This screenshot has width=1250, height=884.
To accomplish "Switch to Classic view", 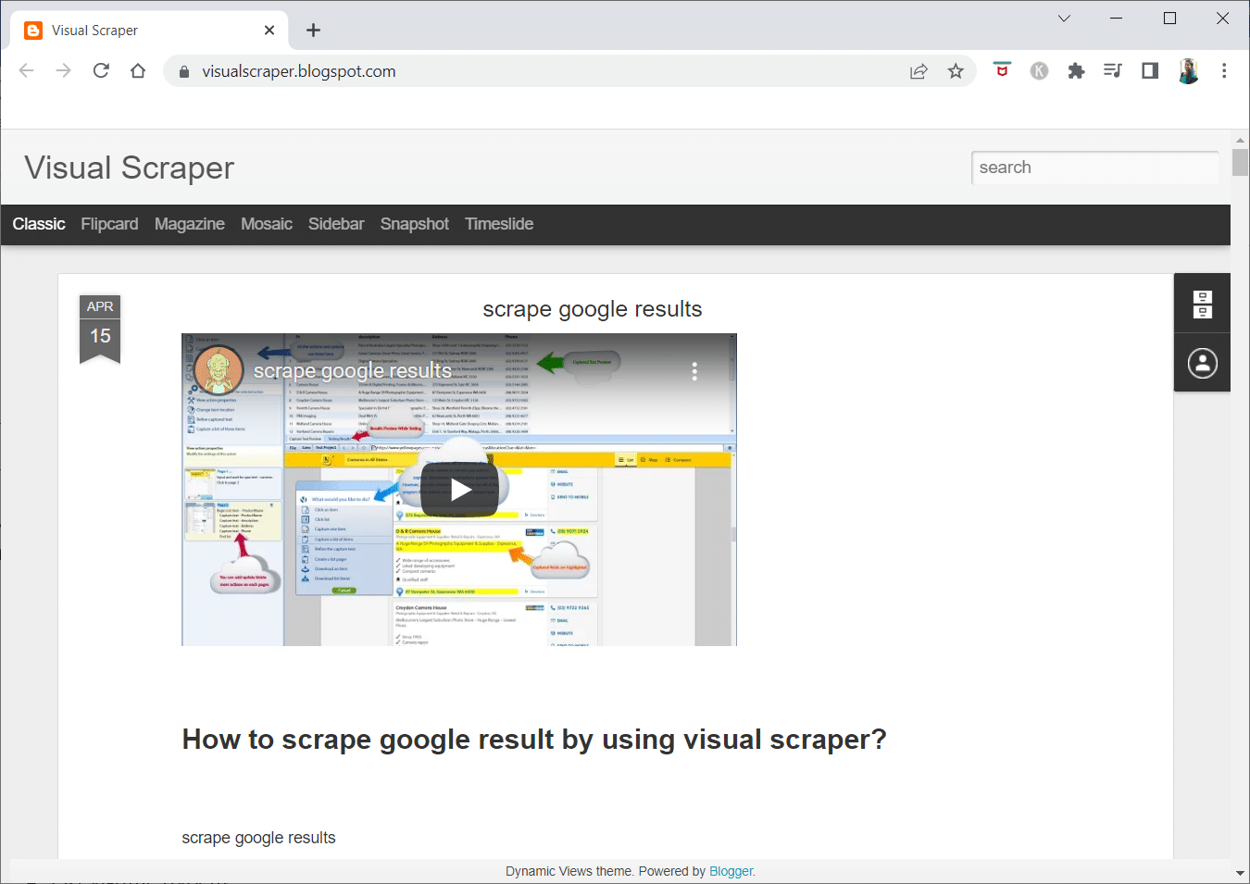I will click(39, 224).
